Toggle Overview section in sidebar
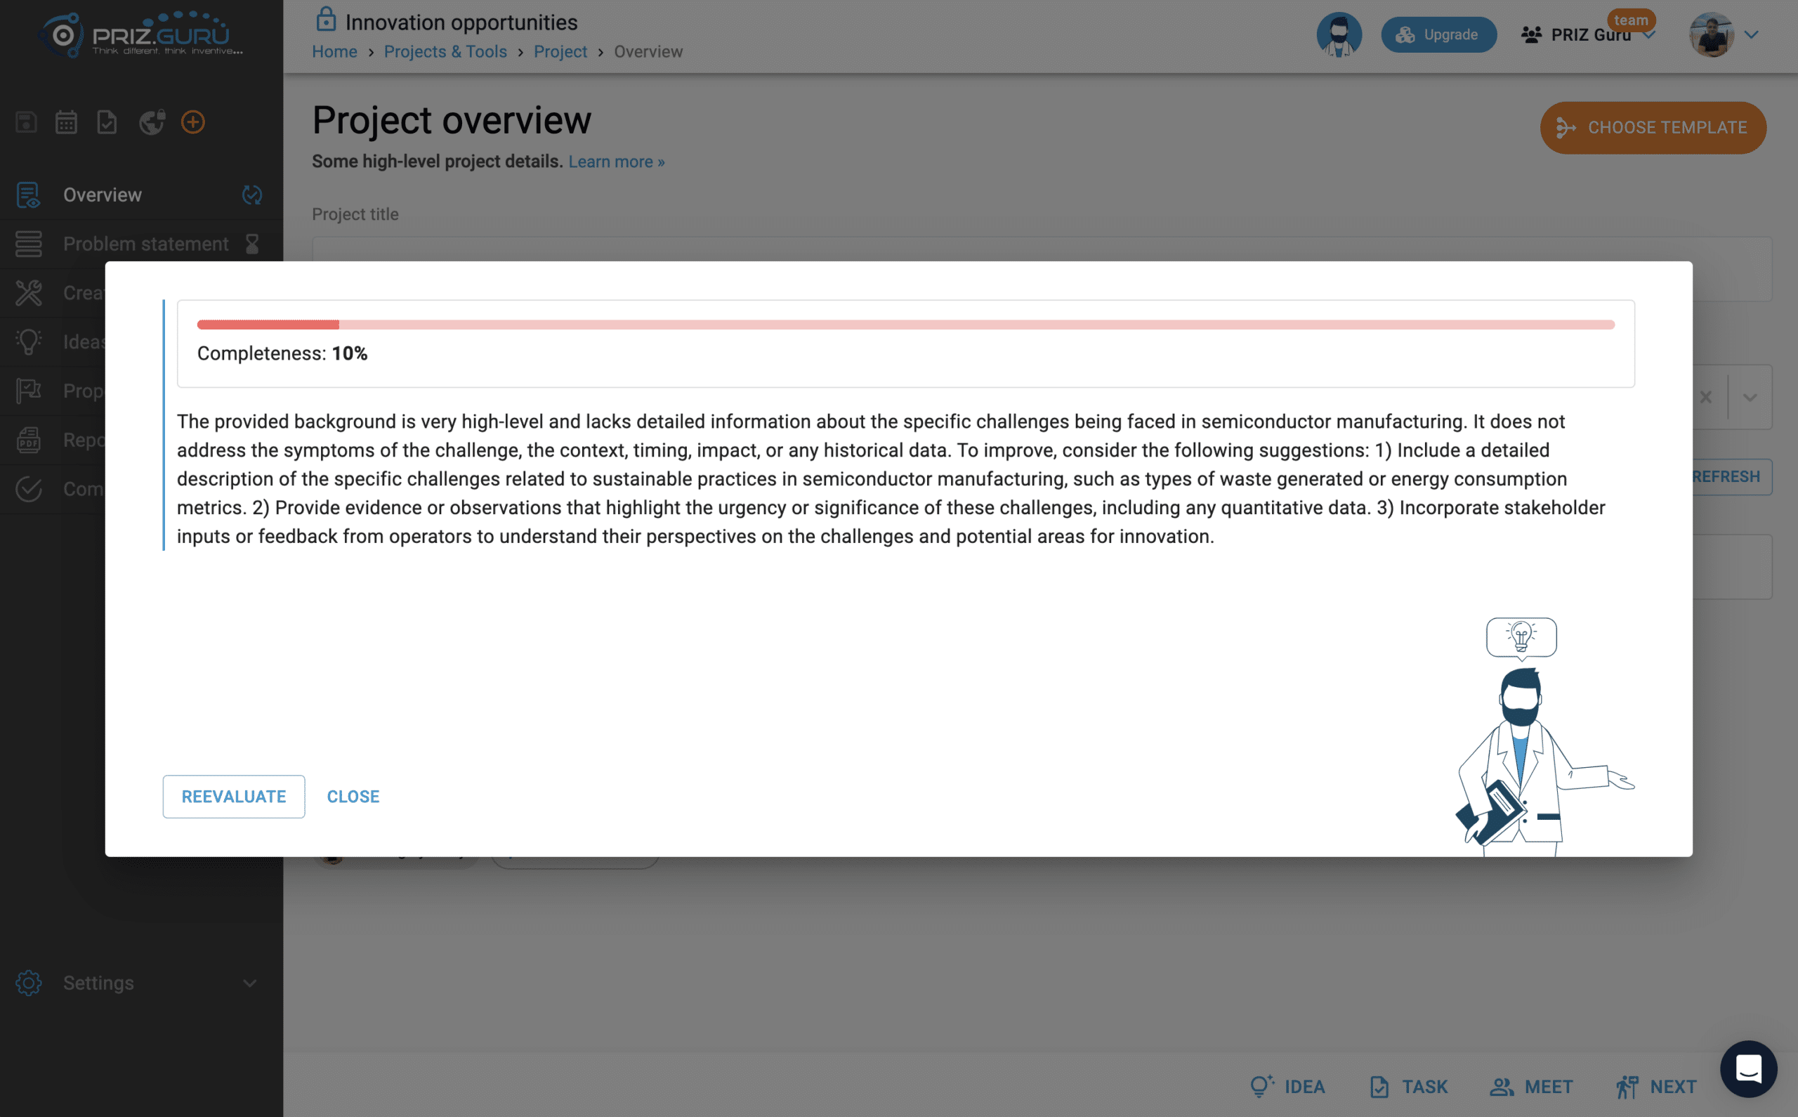The image size is (1798, 1117). pos(103,195)
